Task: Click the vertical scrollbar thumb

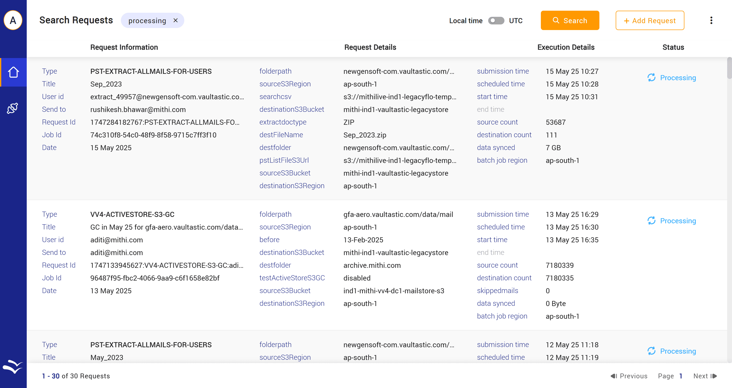Action: pyautogui.click(x=729, y=68)
